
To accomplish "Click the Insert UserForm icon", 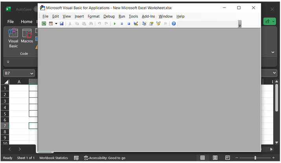I will tap(51, 23).
